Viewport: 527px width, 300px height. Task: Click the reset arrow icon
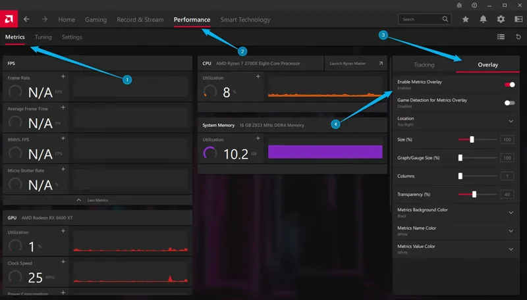[518, 37]
